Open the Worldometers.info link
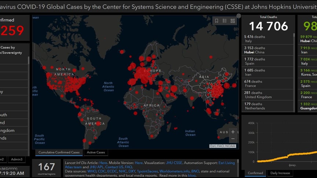The width and height of the screenshot is (317, 178). coord(175,171)
